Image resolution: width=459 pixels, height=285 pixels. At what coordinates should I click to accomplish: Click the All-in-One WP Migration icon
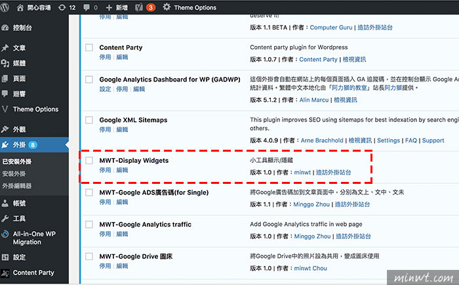pyautogui.click(x=5, y=234)
